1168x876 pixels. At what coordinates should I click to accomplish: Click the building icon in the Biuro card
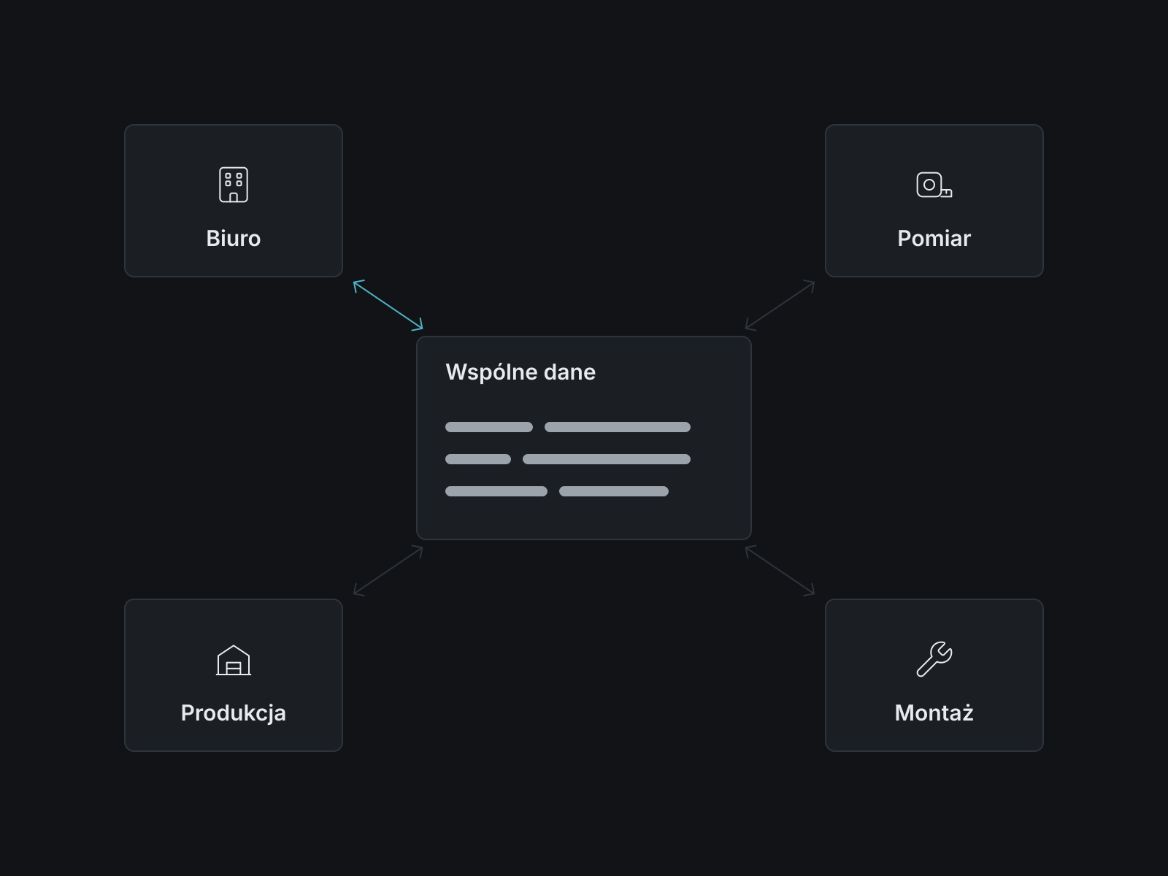pos(234,185)
